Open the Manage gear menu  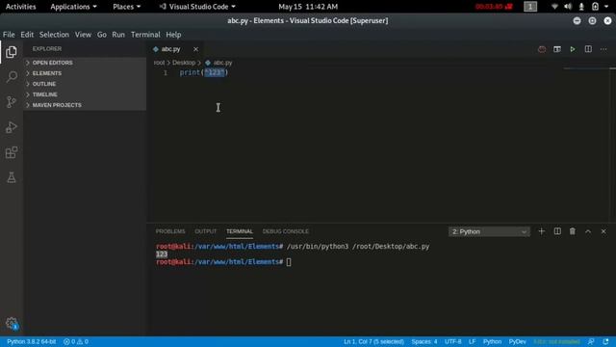[12, 324]
